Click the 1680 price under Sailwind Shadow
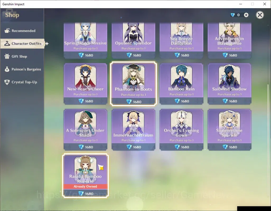271x211 pixels. 233,101
